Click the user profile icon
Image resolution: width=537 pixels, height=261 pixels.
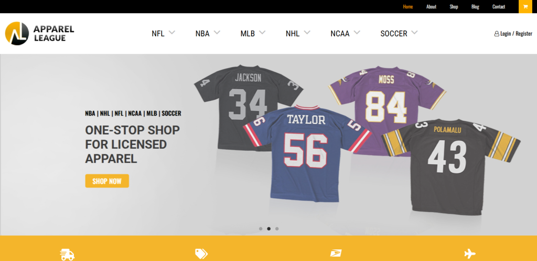tap(496, 34)
